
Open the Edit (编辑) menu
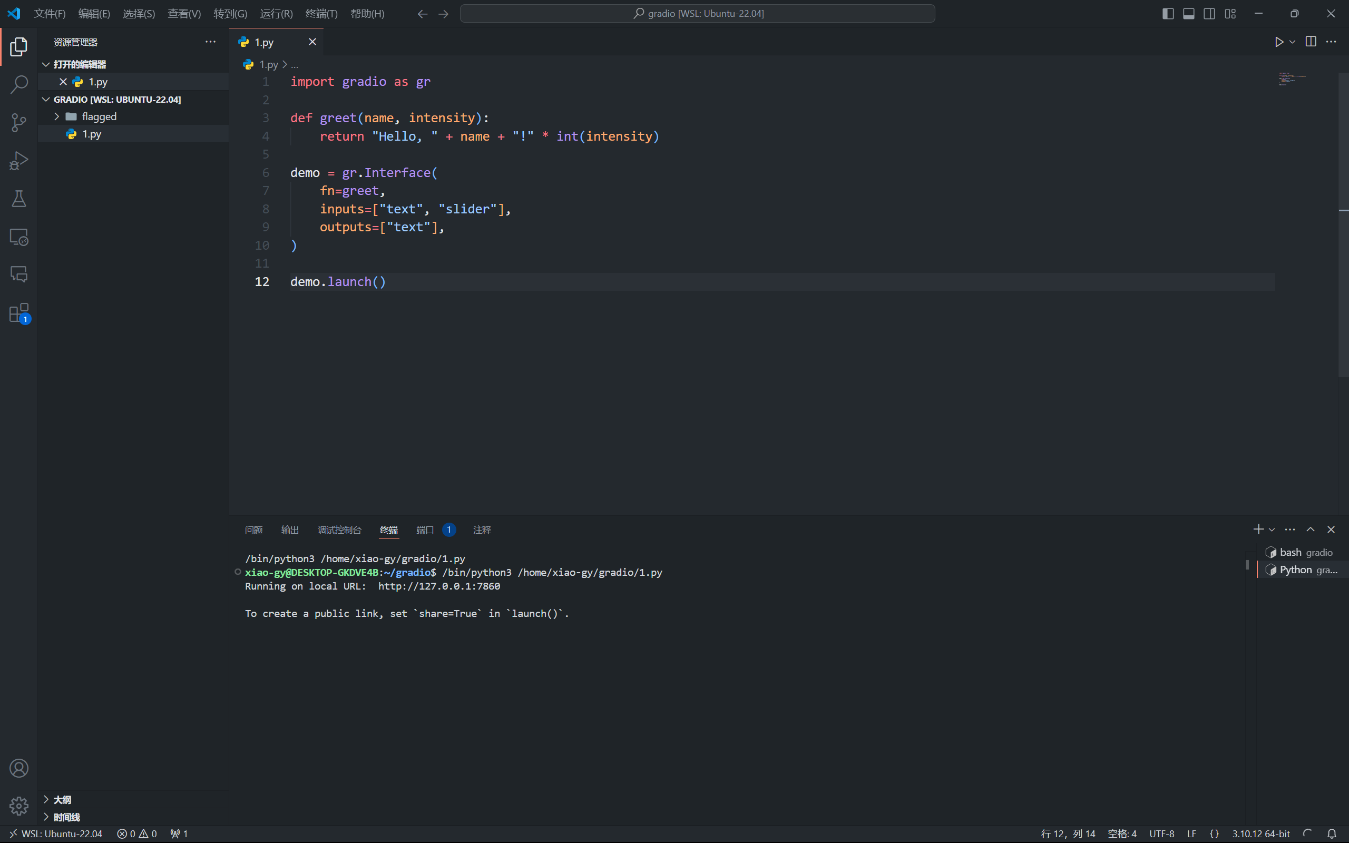[x=94, y=14]
